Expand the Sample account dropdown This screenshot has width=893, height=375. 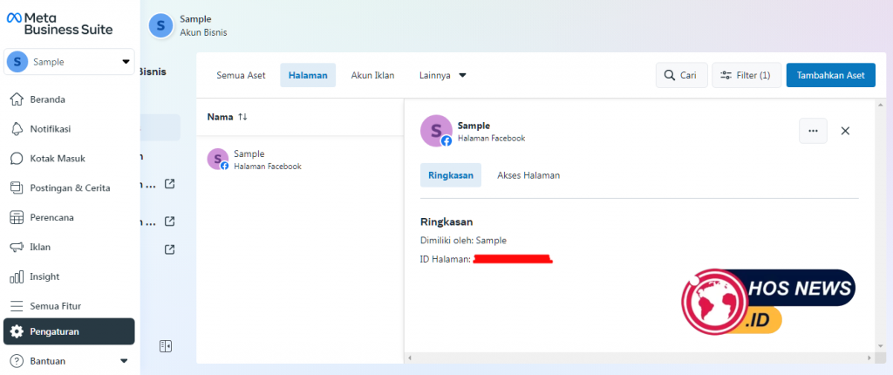(126, 62)
